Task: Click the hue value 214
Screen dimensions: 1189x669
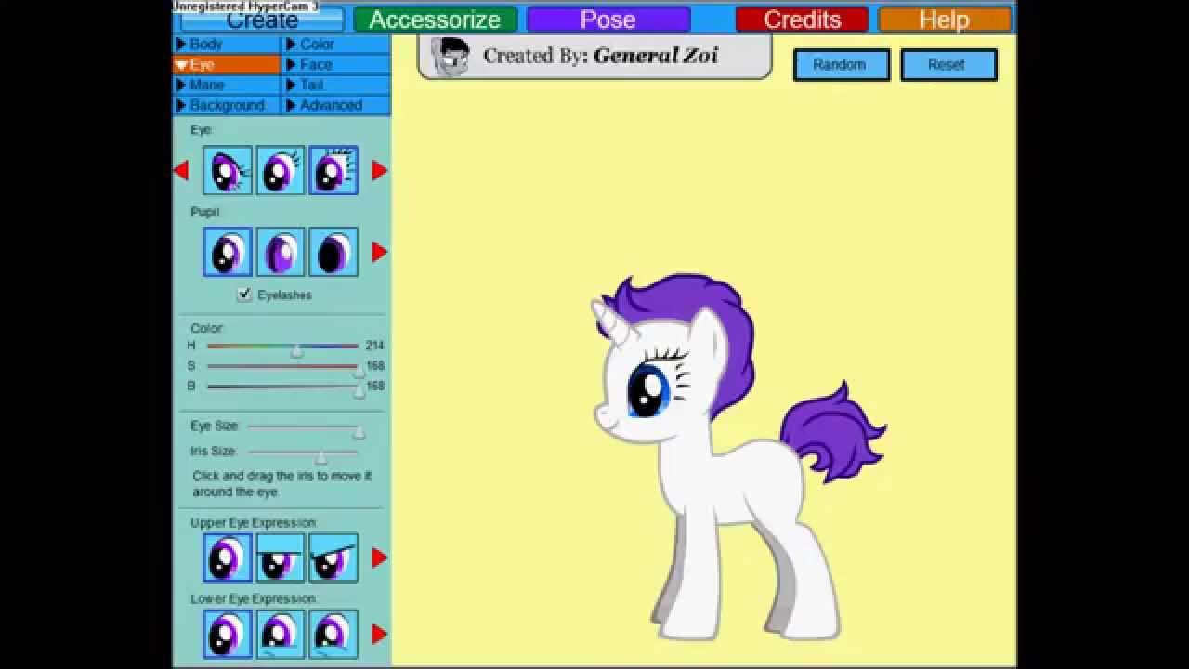Action: click(x=374, y=346)
